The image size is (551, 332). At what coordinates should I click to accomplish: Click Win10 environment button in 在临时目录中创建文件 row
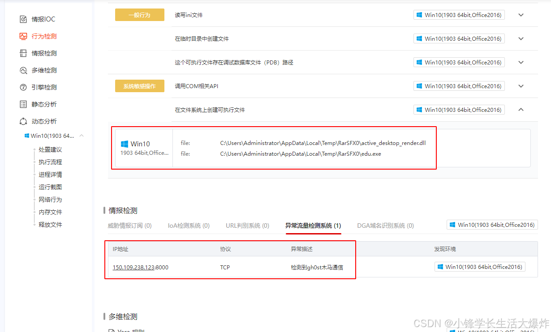(459, 38)
